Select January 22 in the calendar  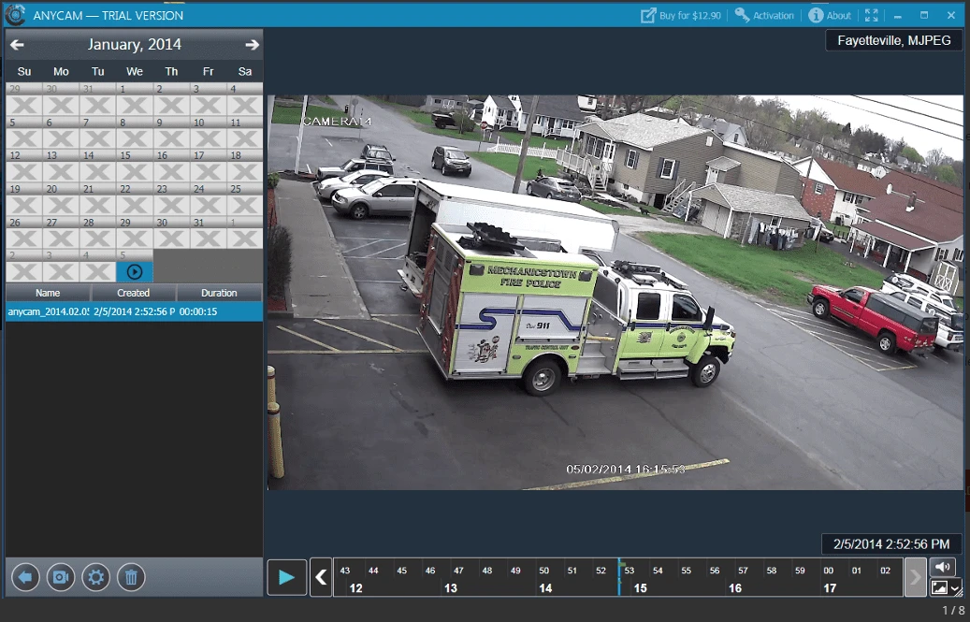135,199
